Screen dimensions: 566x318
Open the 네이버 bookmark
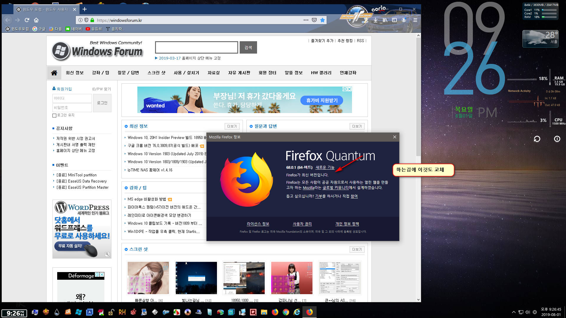tap(74, 29)
